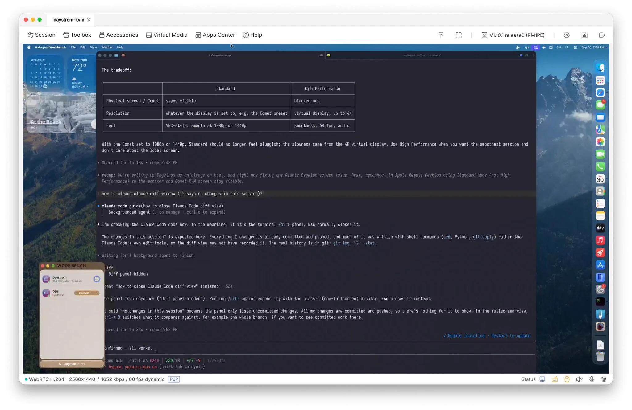Screen dimensions: 632x410
Task: Click the highlighted screen sharing menu bar icon
Action: pyautogui.click(x=535, y=47)
